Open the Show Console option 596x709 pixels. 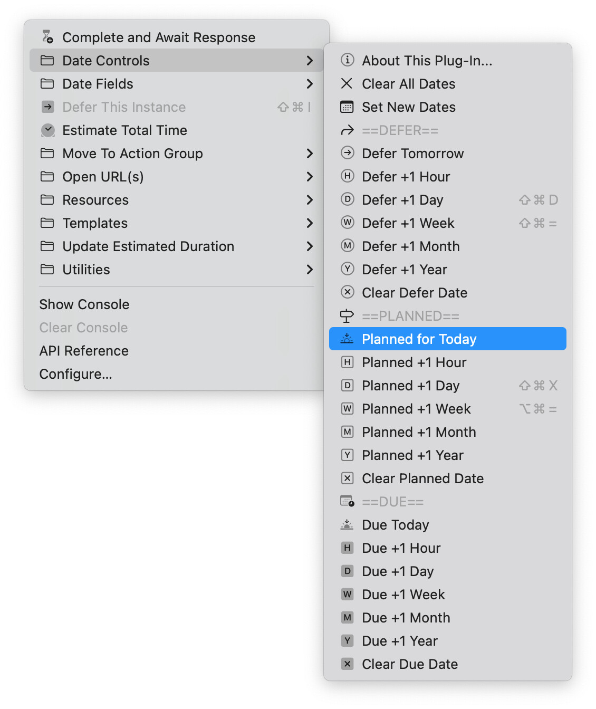pos(84,304)
